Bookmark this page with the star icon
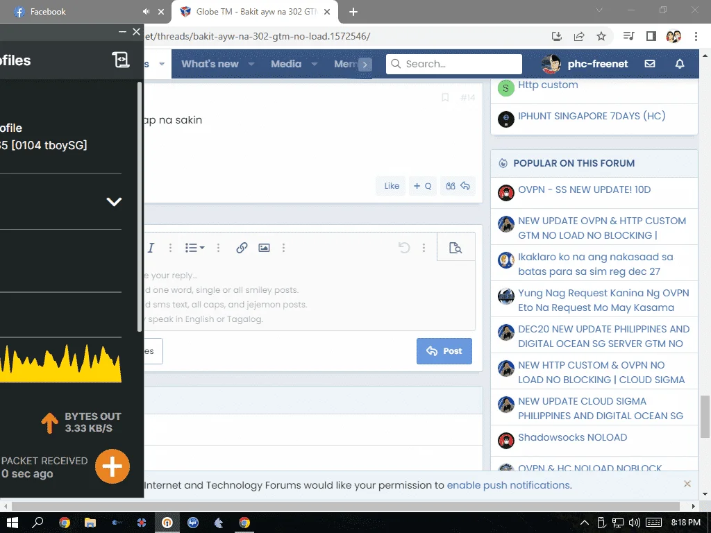This screenshot has height=533, width=711. [601, 36]
